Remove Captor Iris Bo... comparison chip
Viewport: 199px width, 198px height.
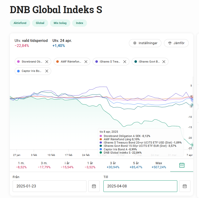47,71
